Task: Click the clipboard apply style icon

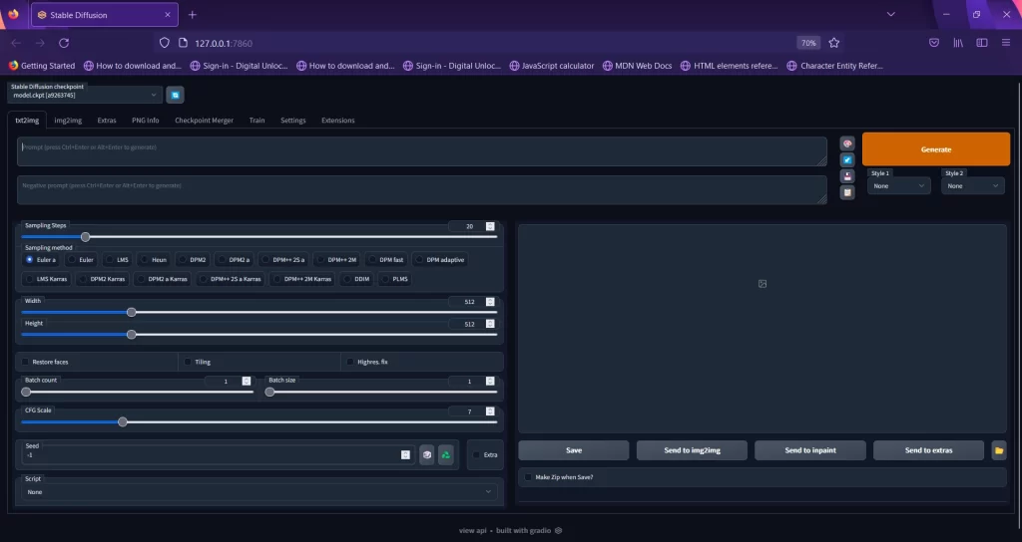Action: point(846,192)
